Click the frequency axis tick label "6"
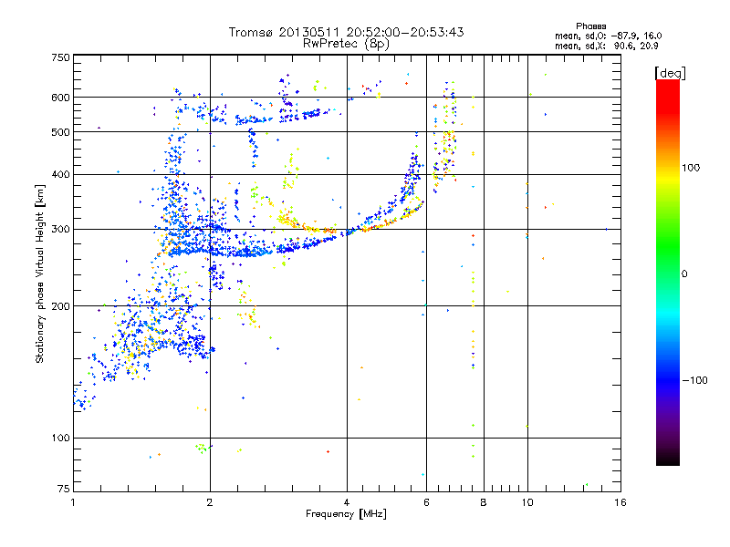This screenshot has width=730, height=547. (426, 502)
